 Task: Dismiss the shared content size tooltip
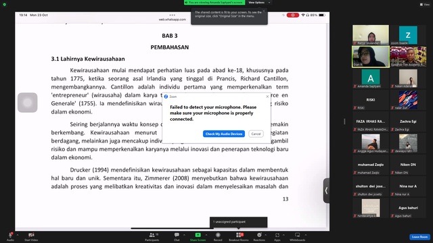click(x=264, y=11)
